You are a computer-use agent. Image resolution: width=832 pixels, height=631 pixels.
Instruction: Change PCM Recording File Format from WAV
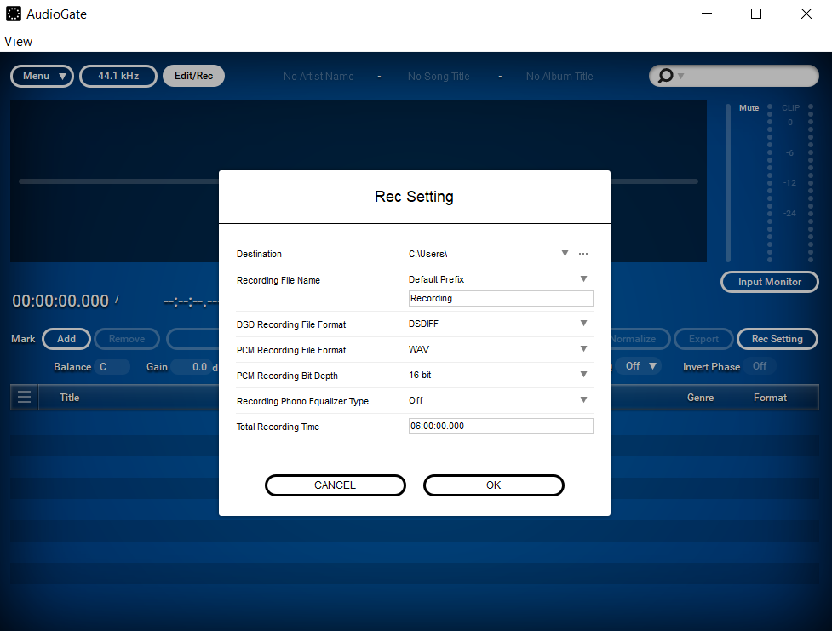[583, 350]
